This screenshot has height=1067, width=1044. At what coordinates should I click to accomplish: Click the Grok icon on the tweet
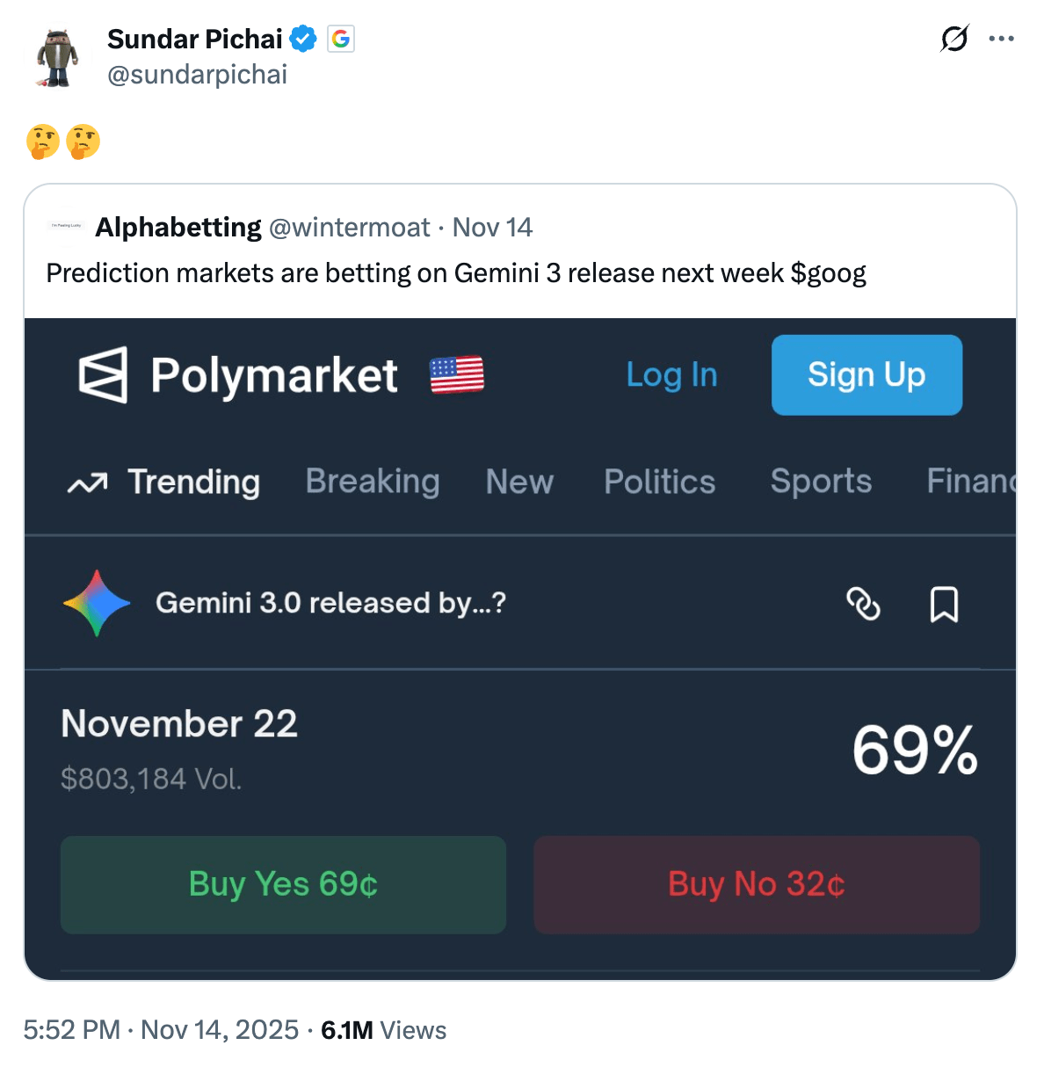(954, 39)
